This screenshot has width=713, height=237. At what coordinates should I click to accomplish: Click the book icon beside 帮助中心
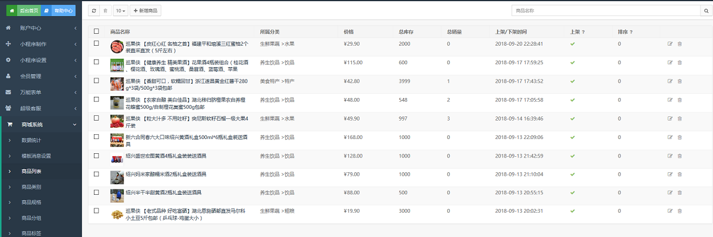click(46, 11)
